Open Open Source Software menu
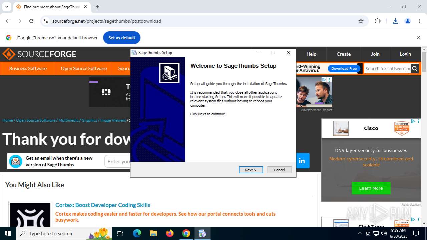This screenshot has width=427, height=240. [84, 68]
